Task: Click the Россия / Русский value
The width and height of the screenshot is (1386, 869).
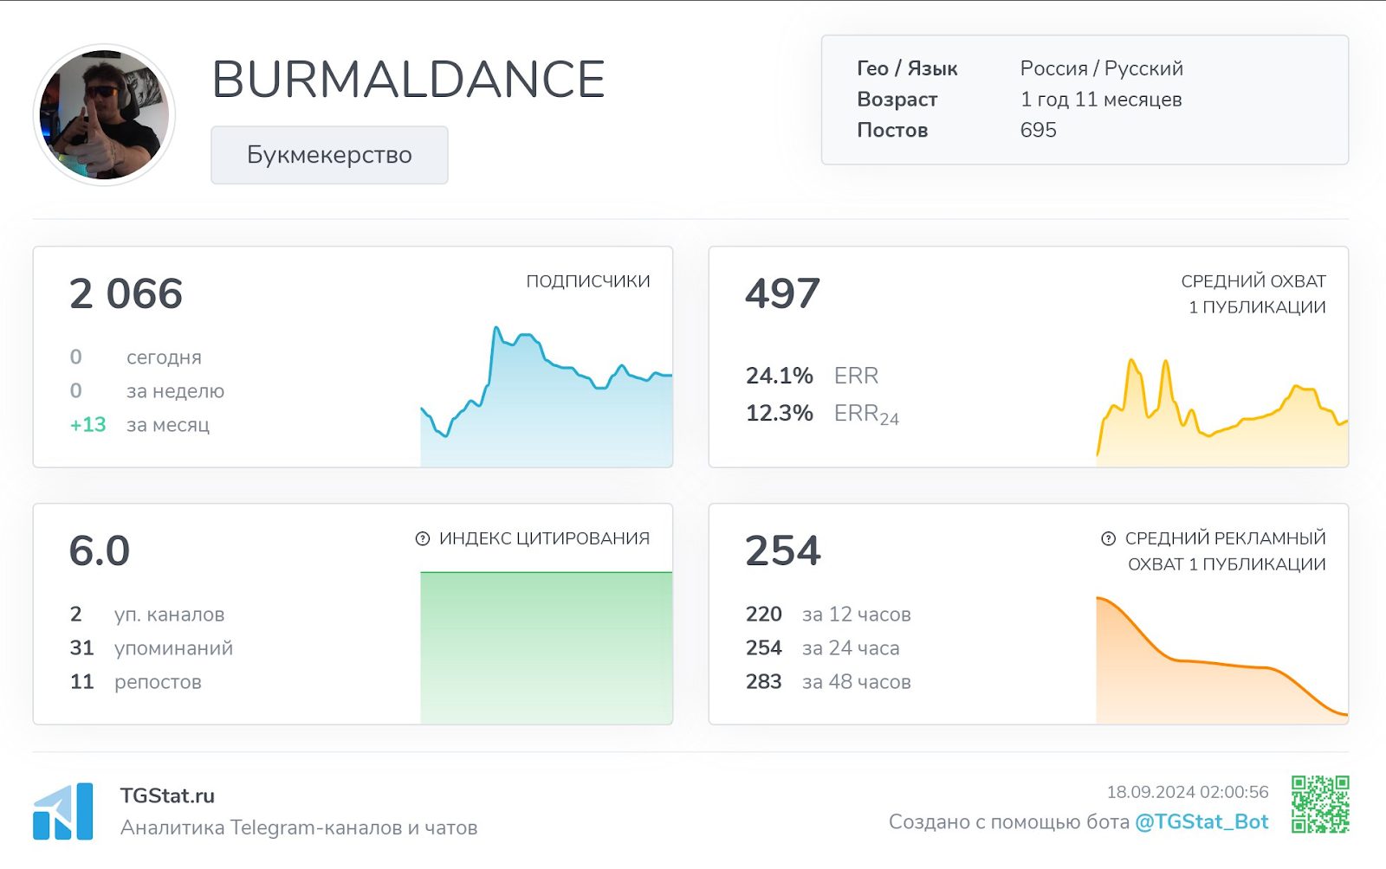Action: [x=1101, y=68]
